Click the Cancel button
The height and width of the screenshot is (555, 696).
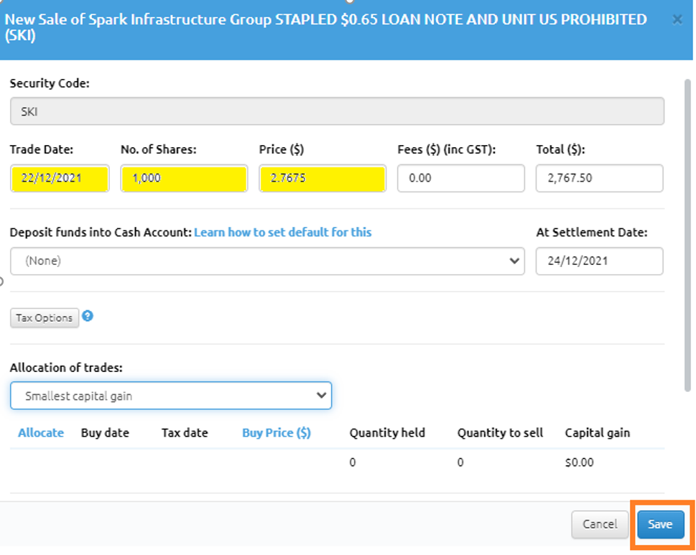point(600,524)
